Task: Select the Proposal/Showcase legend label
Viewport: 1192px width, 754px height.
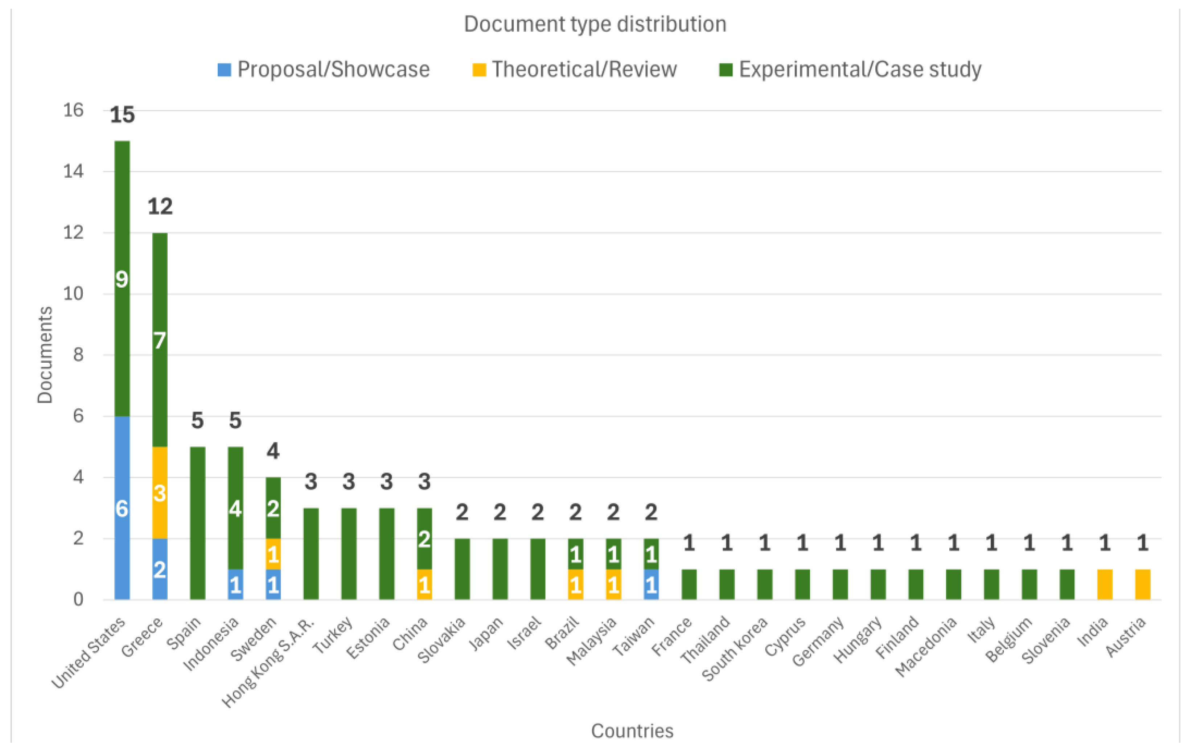Action: pos(334,69)
